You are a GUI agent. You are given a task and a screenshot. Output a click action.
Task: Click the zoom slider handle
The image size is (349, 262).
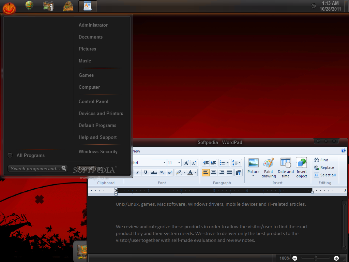(316, 258)
